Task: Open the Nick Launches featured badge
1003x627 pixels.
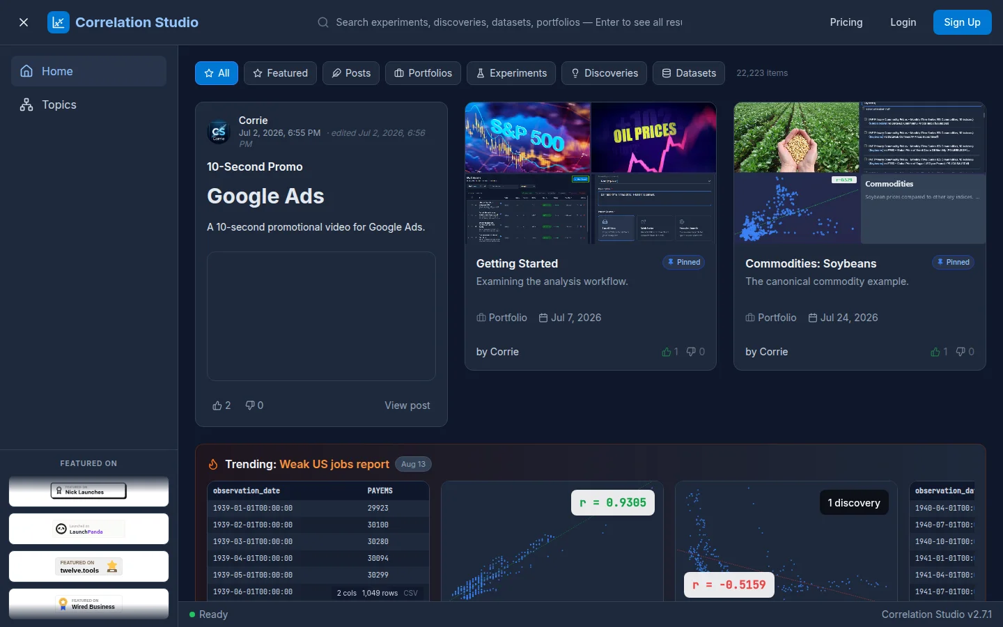Action: click(x=88, y=491)
